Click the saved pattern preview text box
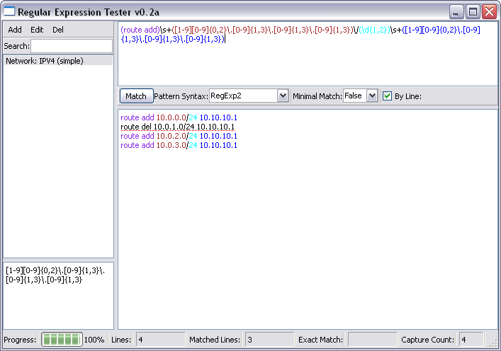501x351 pixels. 59,296
